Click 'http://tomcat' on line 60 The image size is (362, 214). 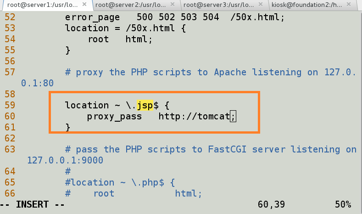coord(194,116)
